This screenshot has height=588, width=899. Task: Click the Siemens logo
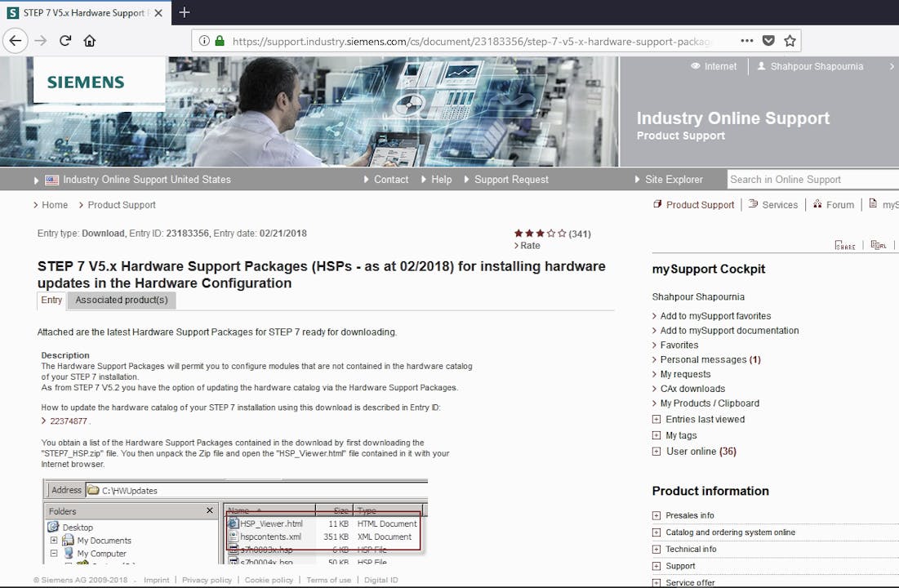(x=86, y=82)
